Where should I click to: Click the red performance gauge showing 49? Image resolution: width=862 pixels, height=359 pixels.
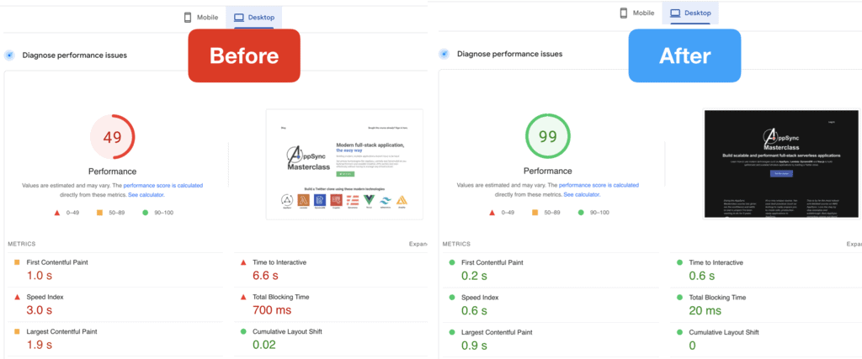click(112, 136)
